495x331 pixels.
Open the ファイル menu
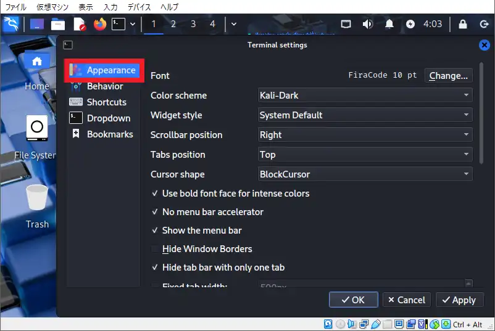coord(15,7)
